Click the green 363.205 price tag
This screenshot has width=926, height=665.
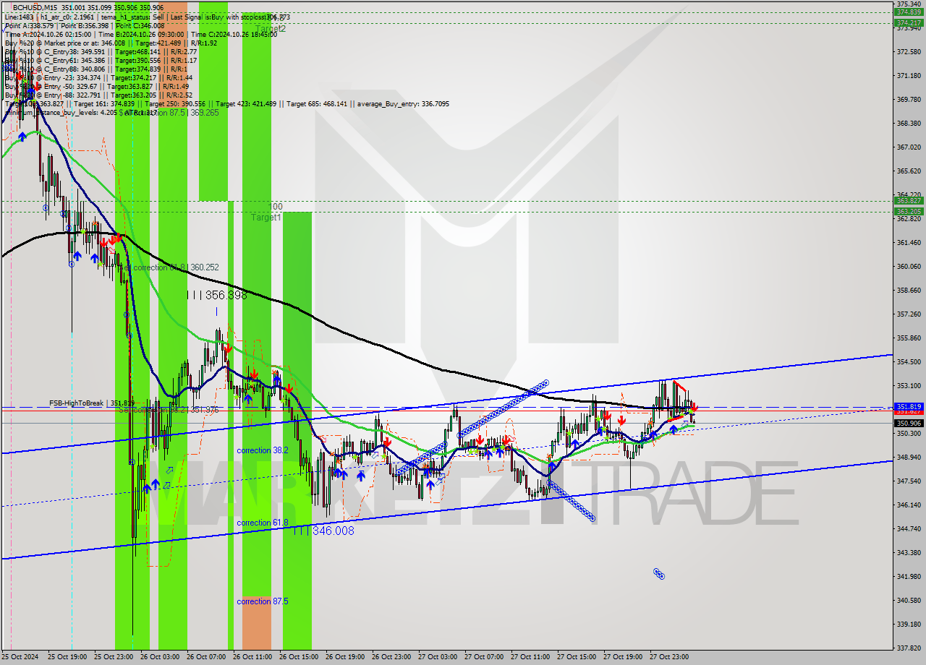[909, 211]
